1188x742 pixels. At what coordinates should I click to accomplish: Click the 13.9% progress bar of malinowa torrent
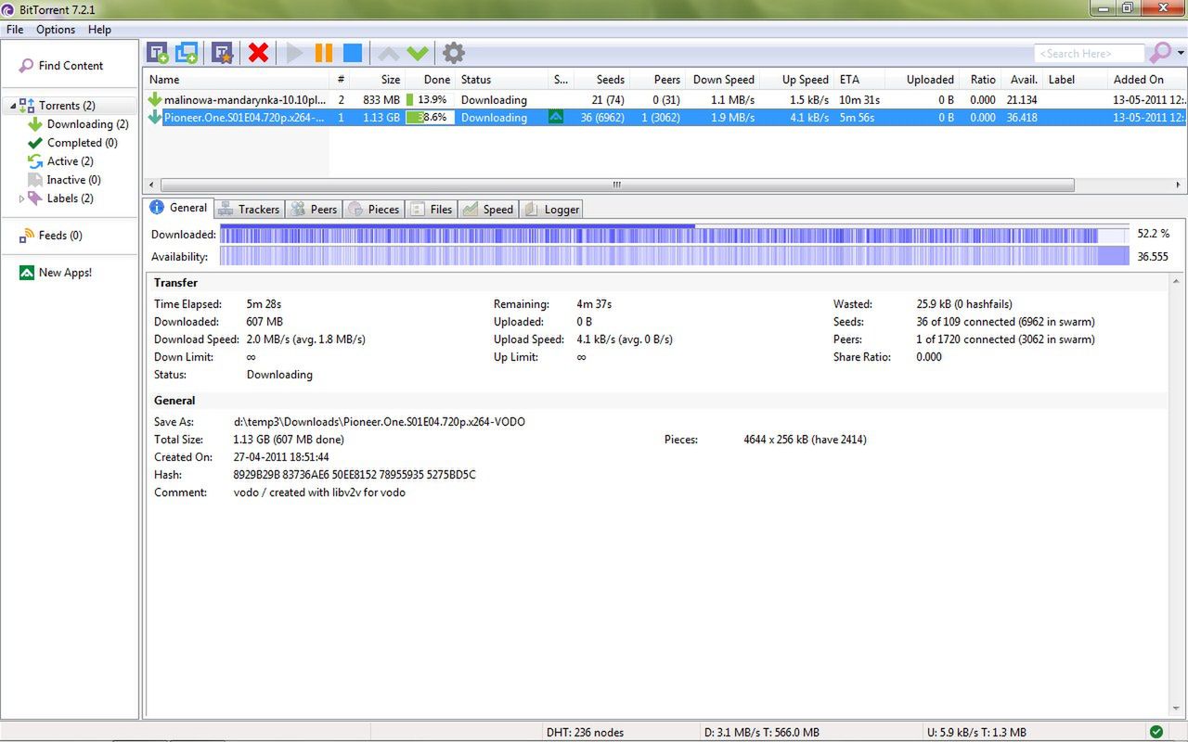[430, 99]
